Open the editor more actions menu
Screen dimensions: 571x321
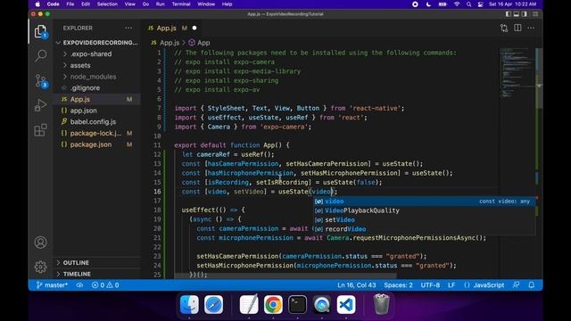pyautogui.click(x=531, y=28)
